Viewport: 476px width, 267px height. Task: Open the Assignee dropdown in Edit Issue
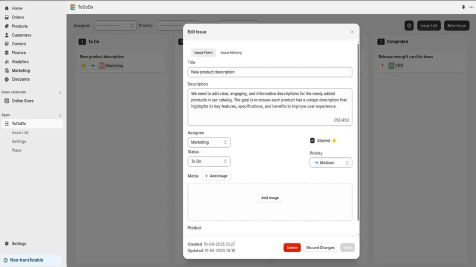pos(209,142)
